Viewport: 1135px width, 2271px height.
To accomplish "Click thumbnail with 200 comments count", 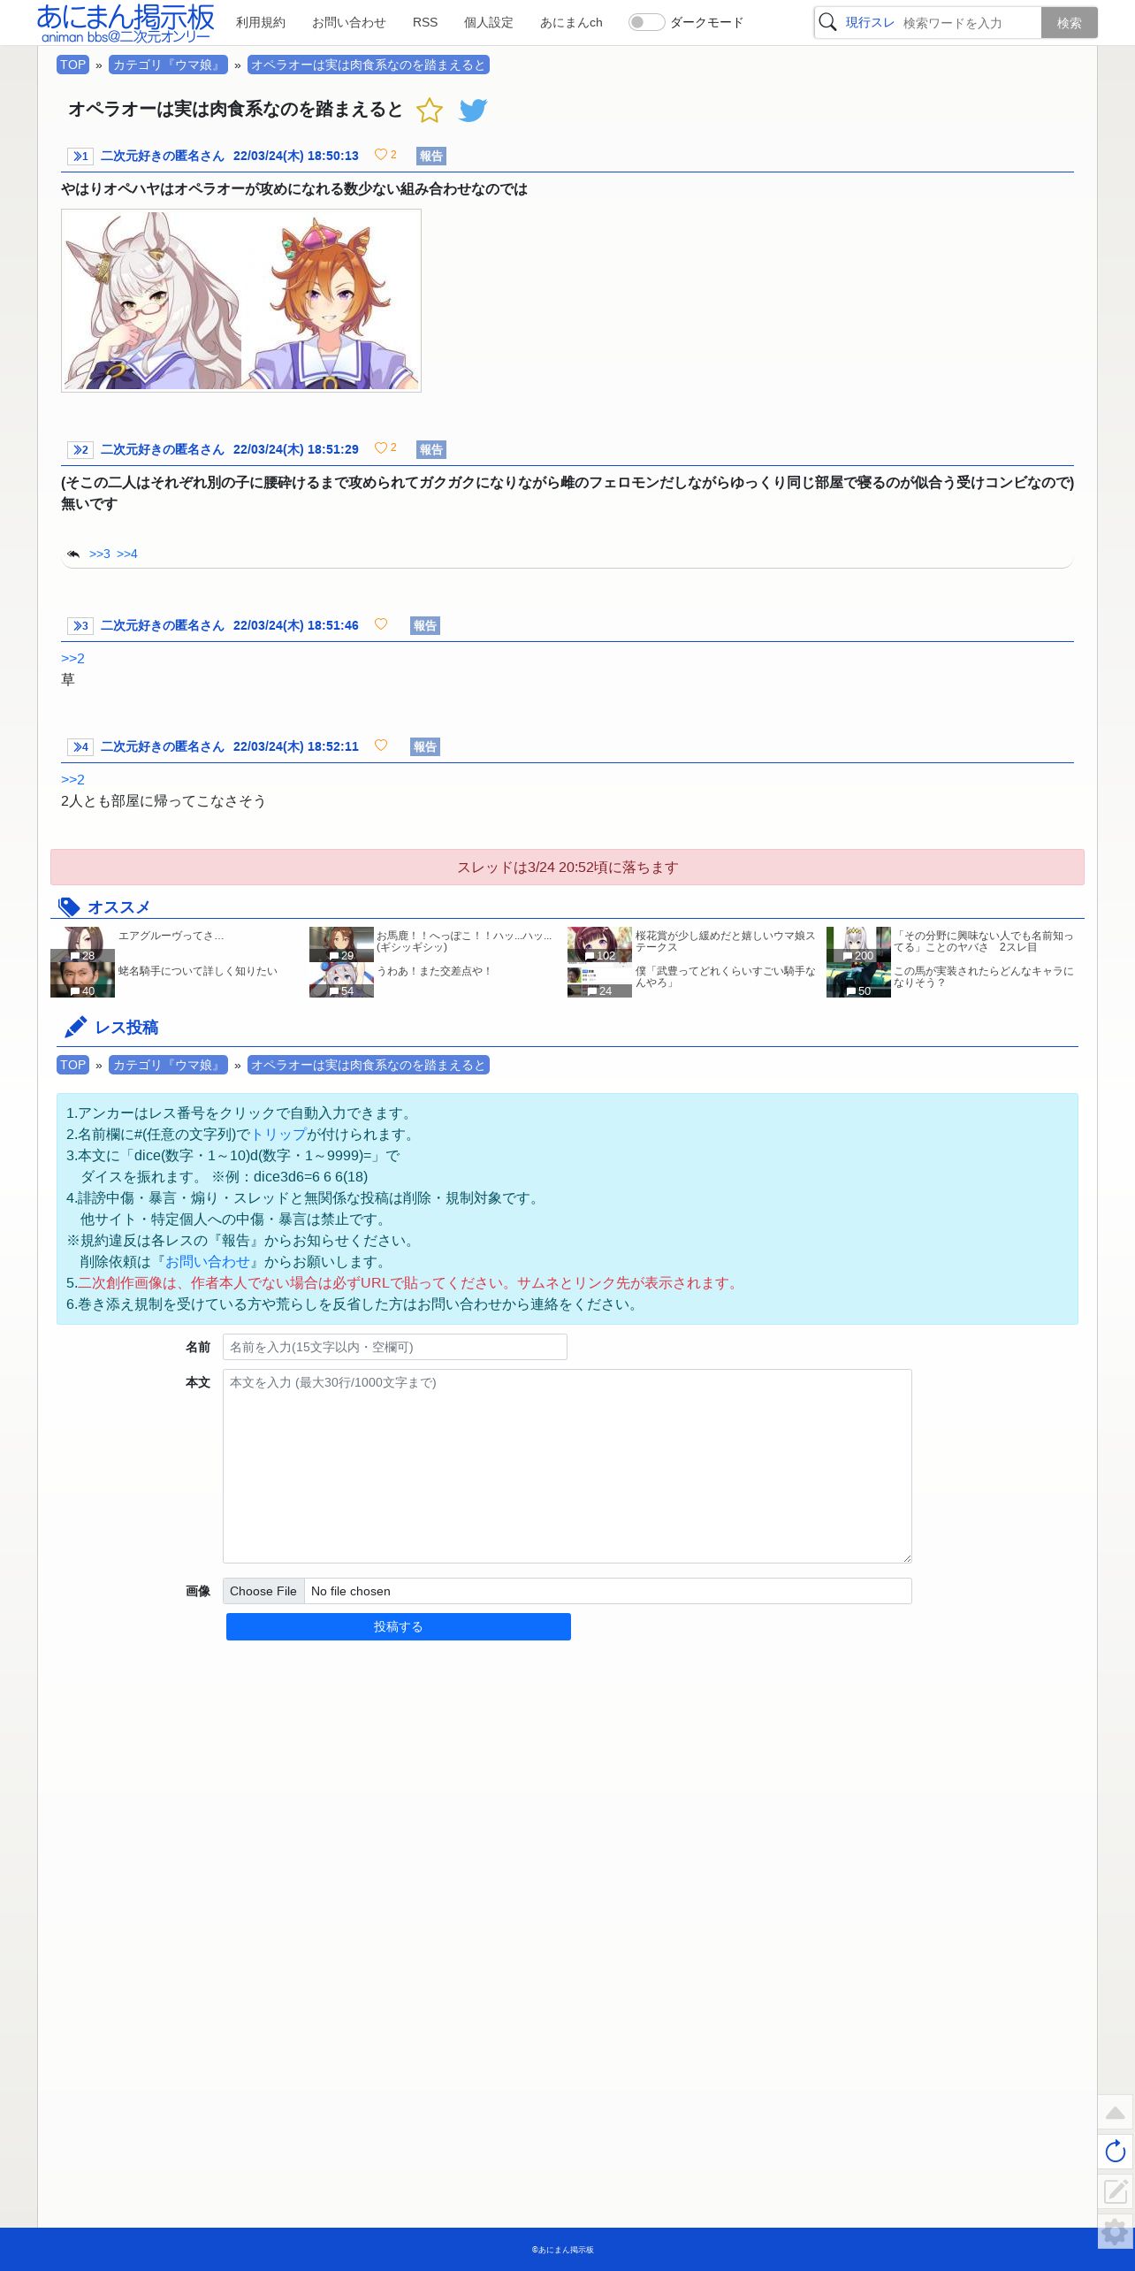I will [x=858, y=944].
